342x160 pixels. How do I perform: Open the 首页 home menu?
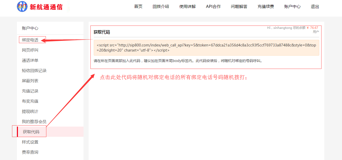138,7
